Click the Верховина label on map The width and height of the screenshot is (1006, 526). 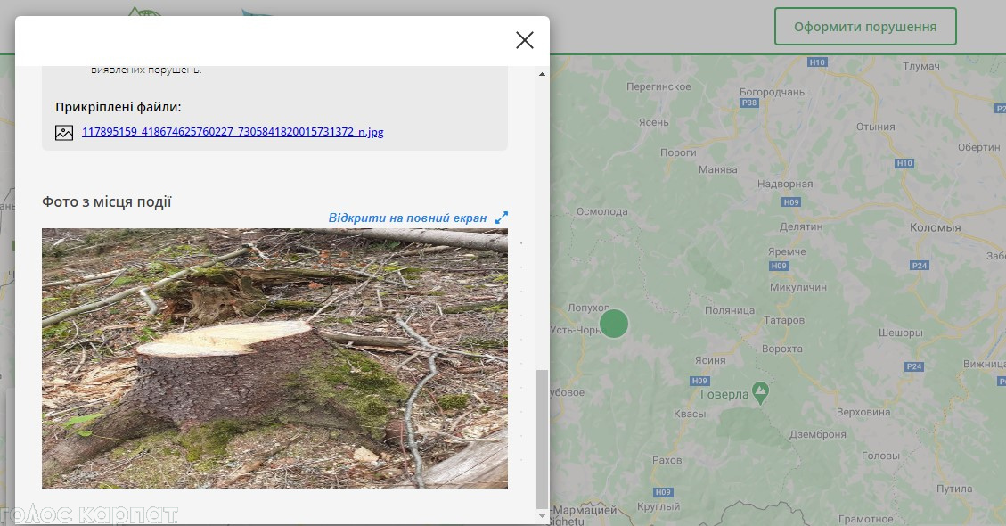click(863, 413)
